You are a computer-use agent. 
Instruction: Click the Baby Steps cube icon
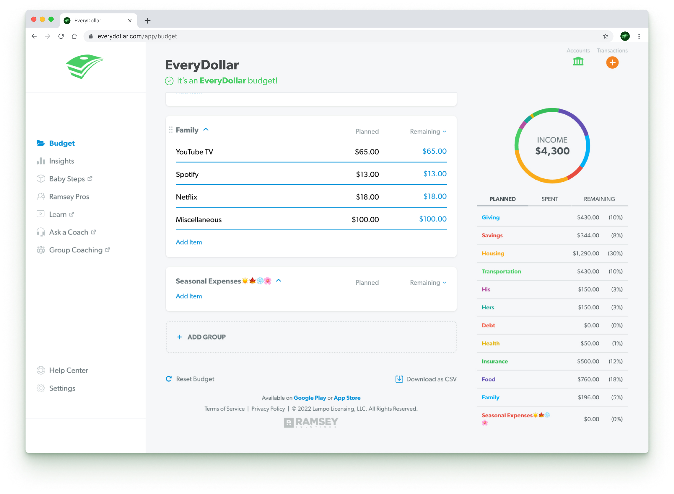tap(41, 179)
